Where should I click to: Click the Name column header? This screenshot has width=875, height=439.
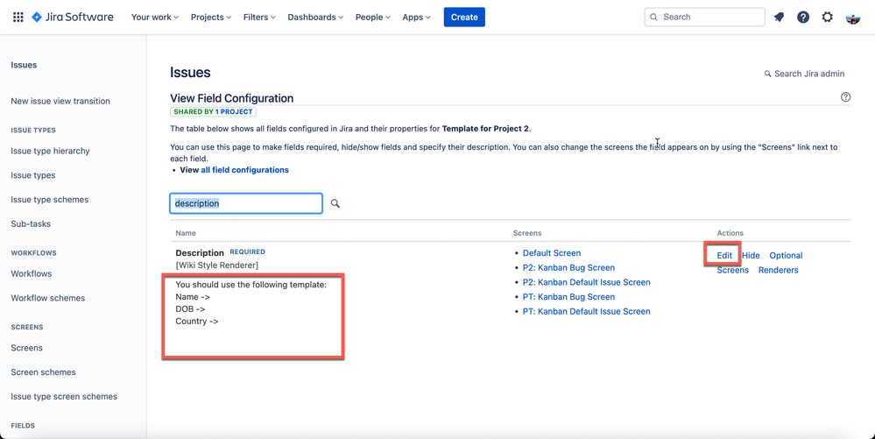click(186, 233)
